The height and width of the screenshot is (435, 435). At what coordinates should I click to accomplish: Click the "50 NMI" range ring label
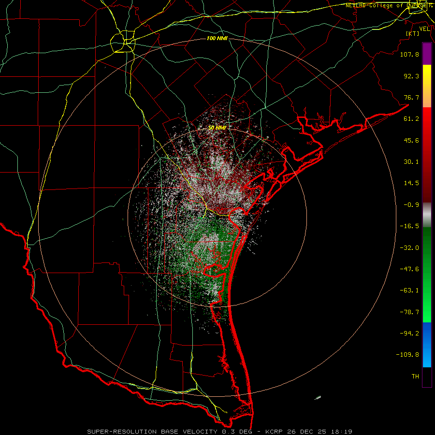(217, 128)
